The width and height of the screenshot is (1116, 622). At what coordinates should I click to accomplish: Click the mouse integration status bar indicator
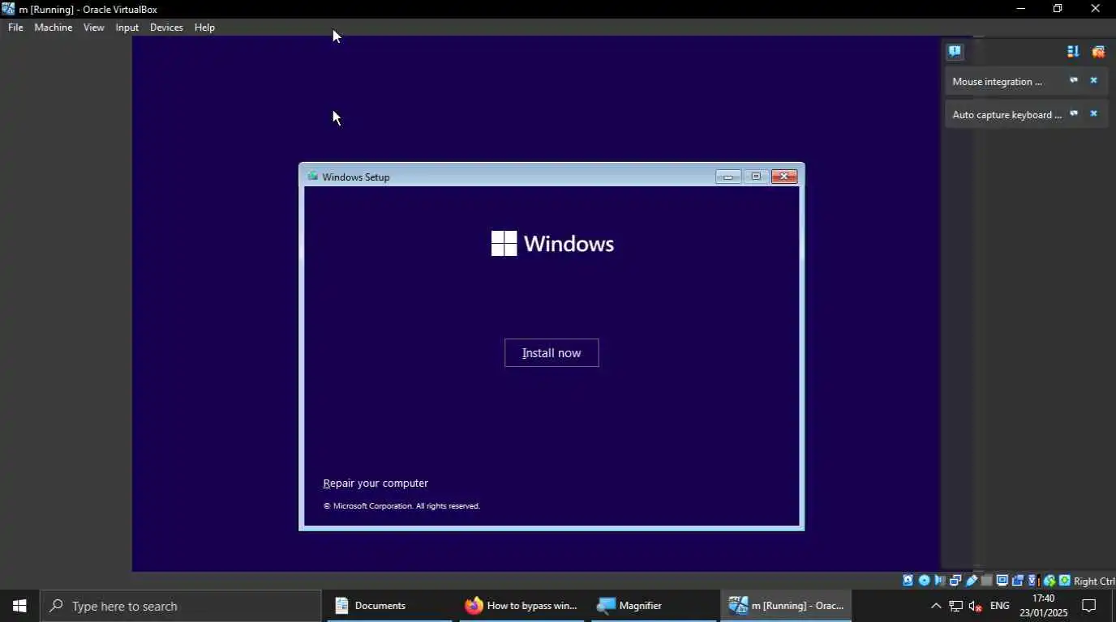[x=1049, y=581]
